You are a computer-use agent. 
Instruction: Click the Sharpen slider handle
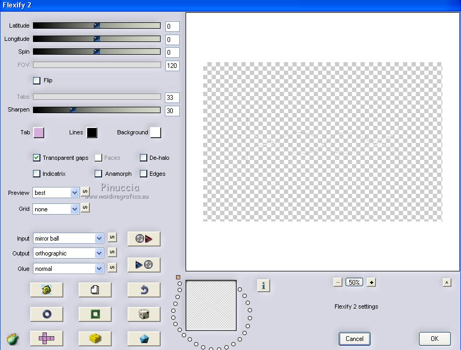pyautogui.click(x=73, y=110)
